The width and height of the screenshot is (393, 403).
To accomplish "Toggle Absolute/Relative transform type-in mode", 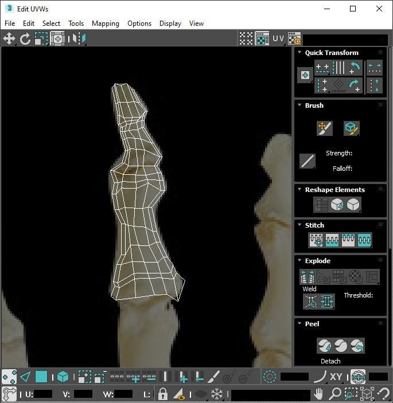I will point(9,394).
